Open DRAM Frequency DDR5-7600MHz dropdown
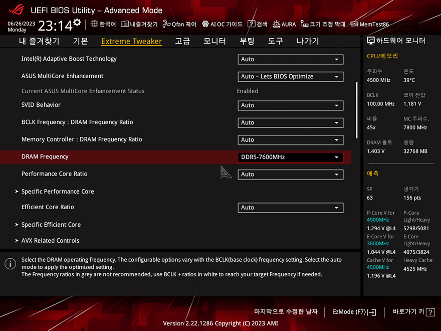The width and height of the screenshot is (441, 331). tap(290, 157)
